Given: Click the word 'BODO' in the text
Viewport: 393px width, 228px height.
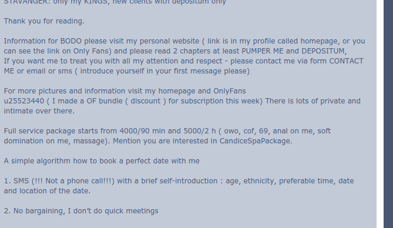Looking at the screenshot, I should point(70,41).
